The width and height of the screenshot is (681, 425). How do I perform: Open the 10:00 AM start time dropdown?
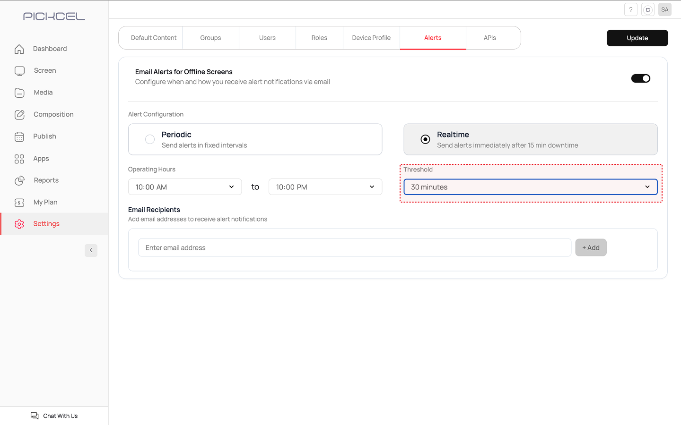(185, 187)
